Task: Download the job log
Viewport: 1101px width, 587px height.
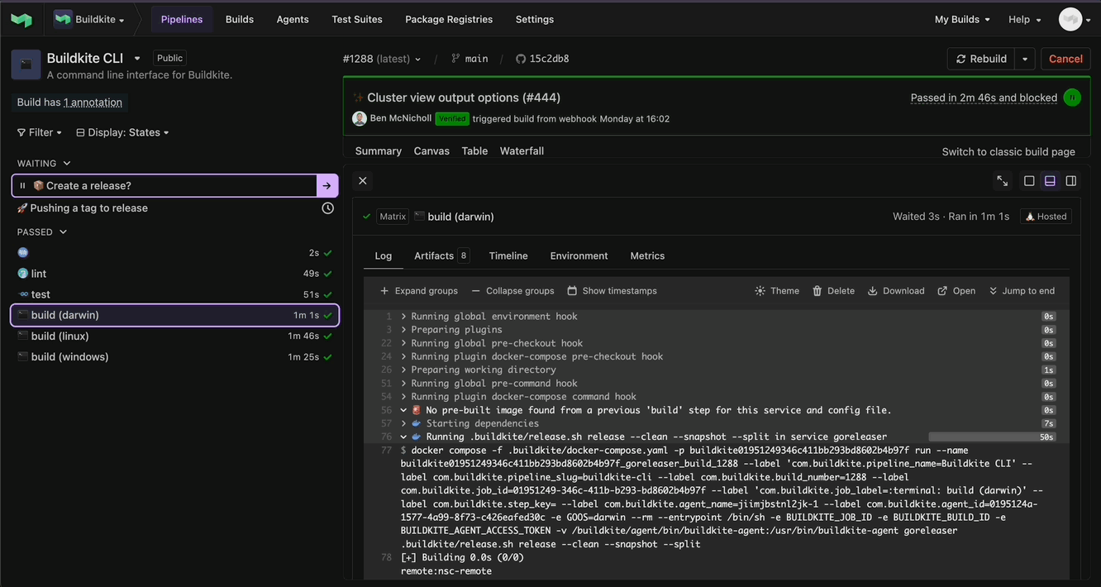Action: tap(896, 291)
